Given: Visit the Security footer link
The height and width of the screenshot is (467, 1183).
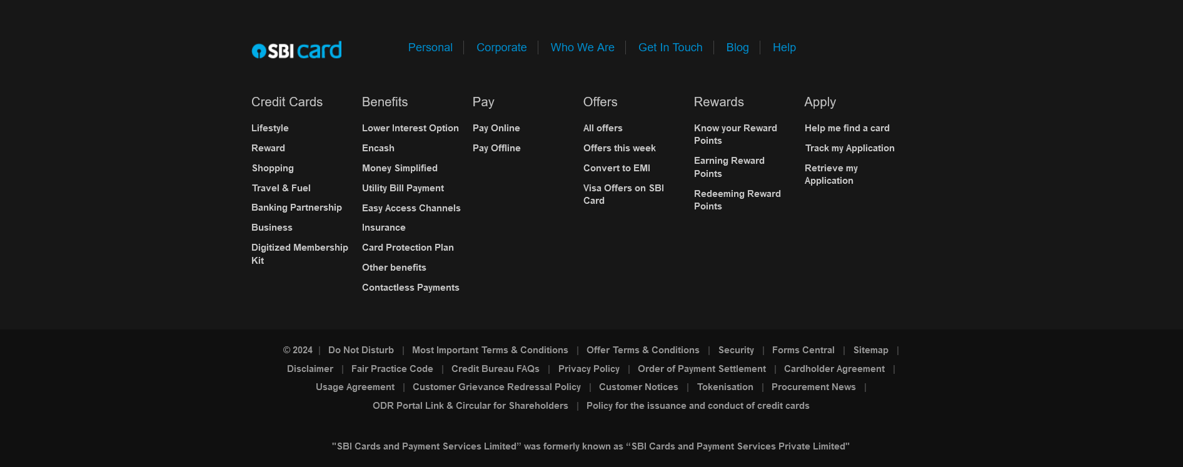Looking at the screenshot, I should (x=736, y=350).
